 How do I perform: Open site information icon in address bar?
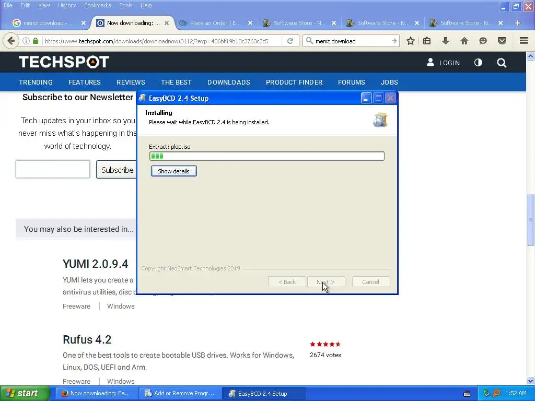[x=26, y=41]
